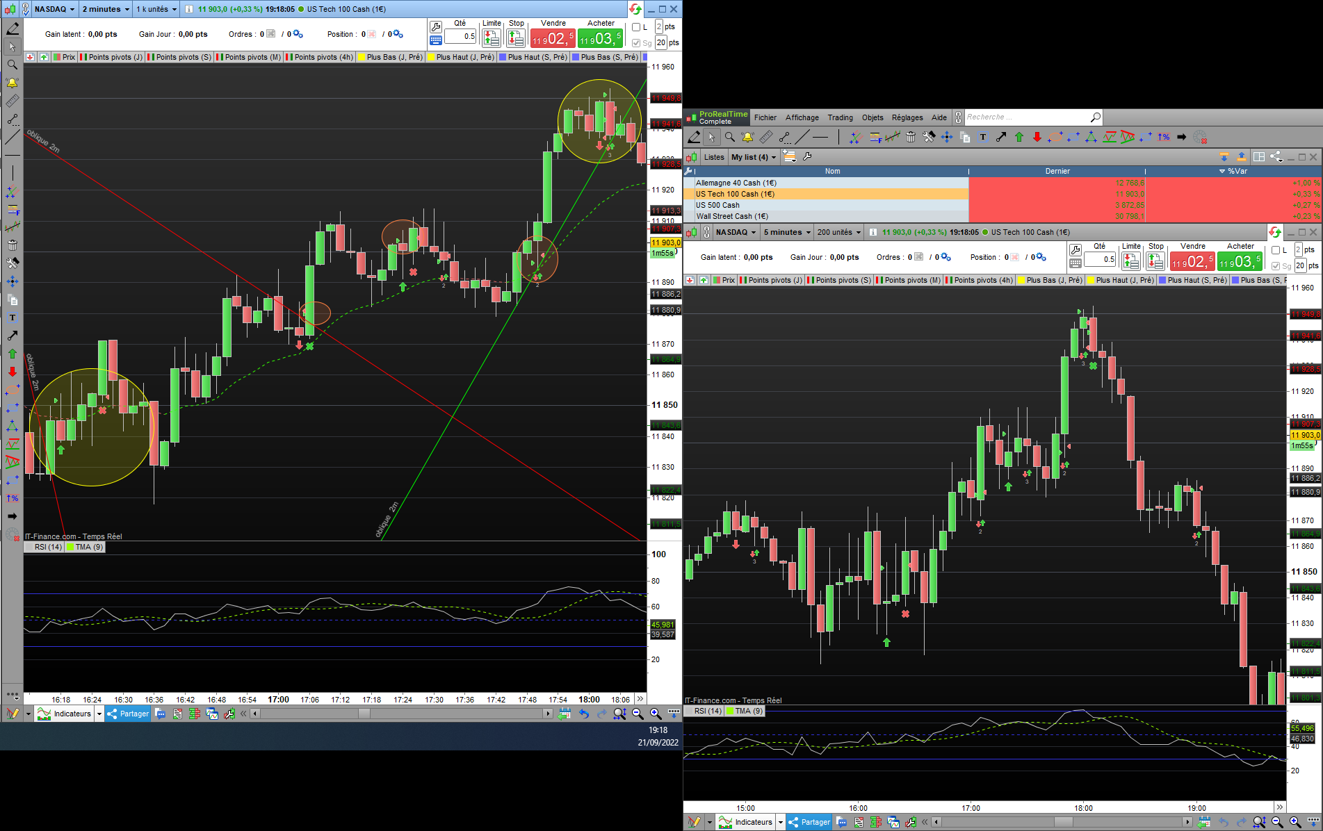
Task: Open the 2 minutes timeframe dropdown
Action: coord(106,9)
